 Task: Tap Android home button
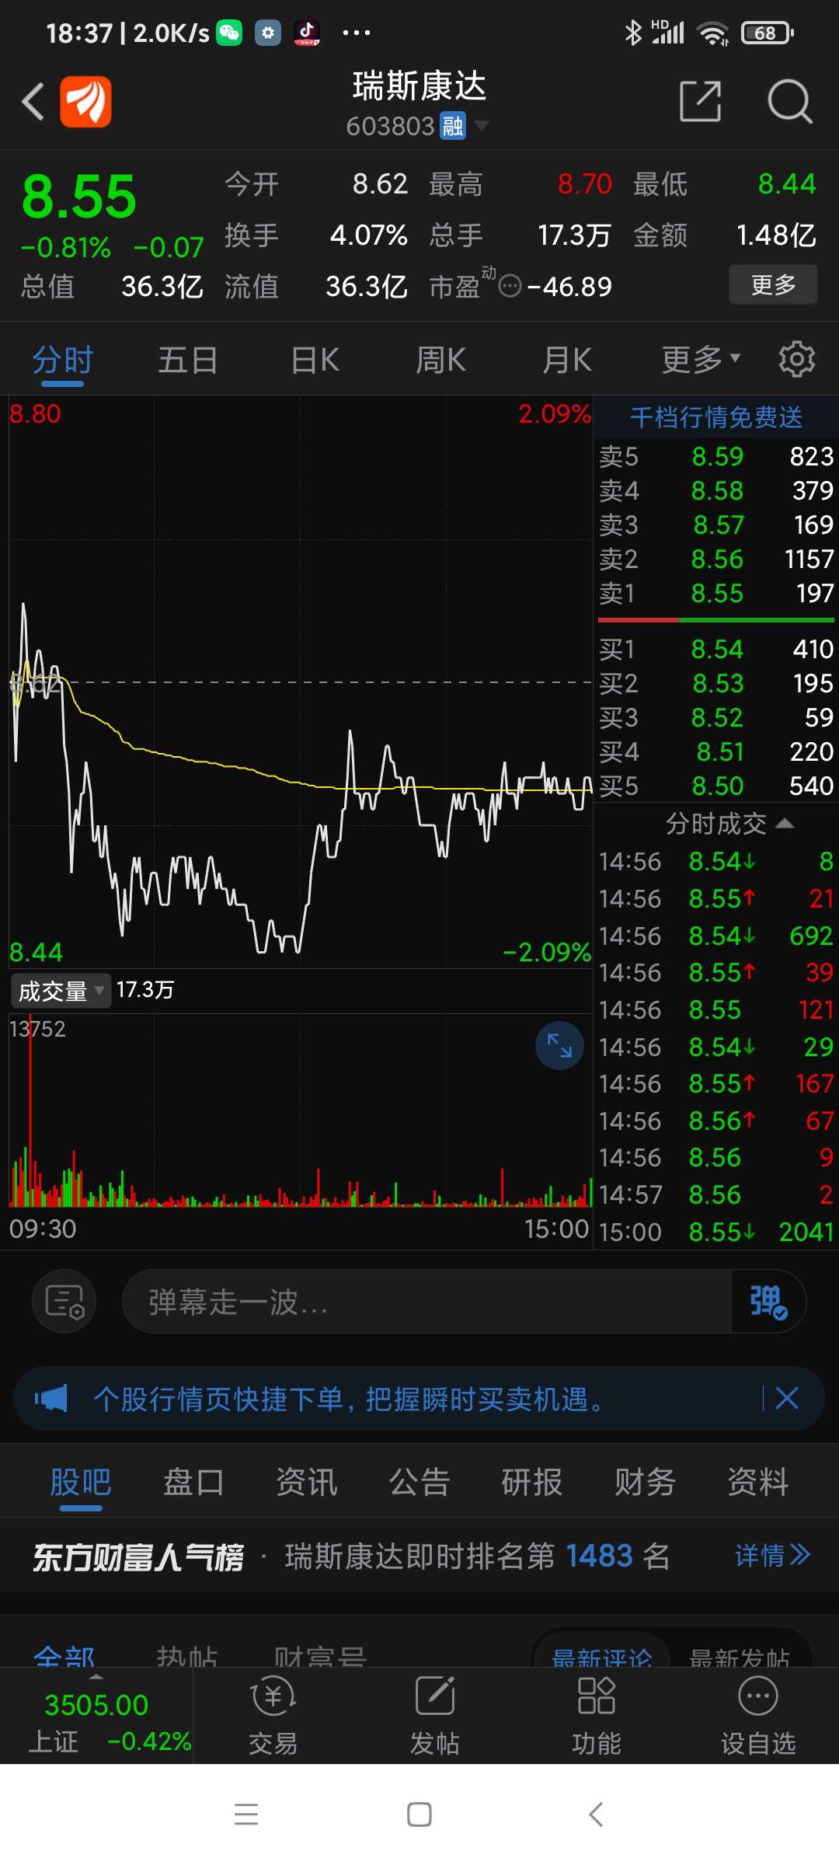pos(419,1814)
